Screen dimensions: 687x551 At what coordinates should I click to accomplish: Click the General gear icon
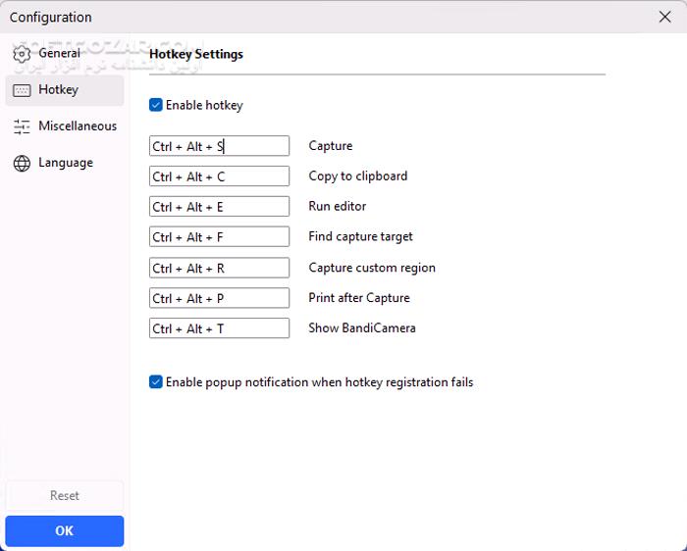[22, 54]
